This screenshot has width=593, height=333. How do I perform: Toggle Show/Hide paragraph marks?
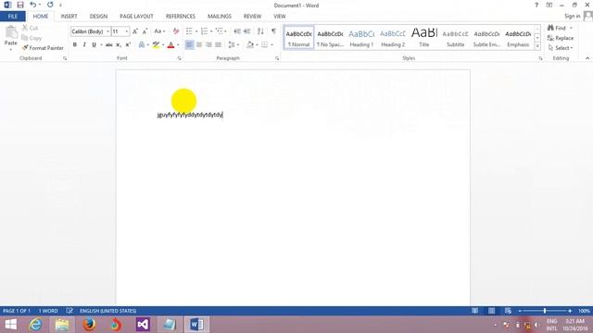(273, 31)
